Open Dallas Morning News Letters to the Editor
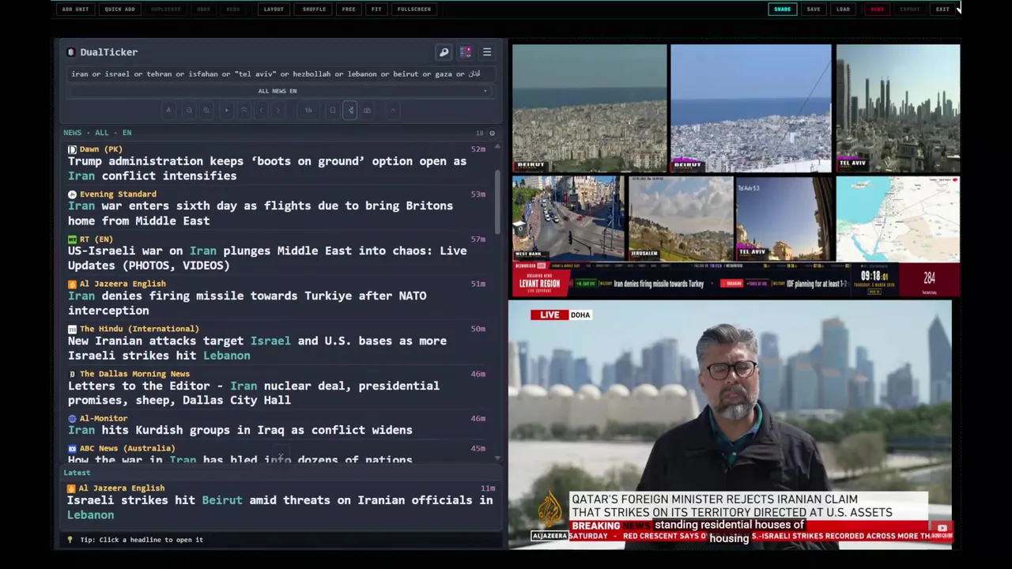Viewport: 1012px width, 569px height. pyautogui.click(x=254, y=394)
